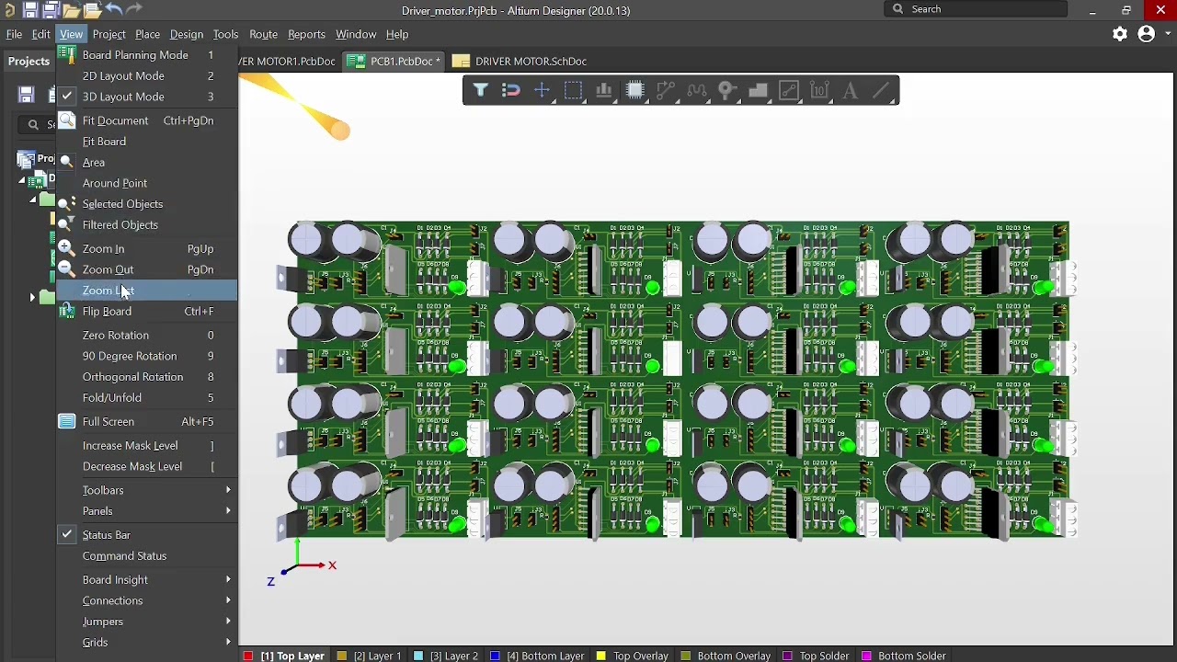Open the Design menu
Image resolution: width=1177 pixels, height=662 pixels.
point(186,34)
